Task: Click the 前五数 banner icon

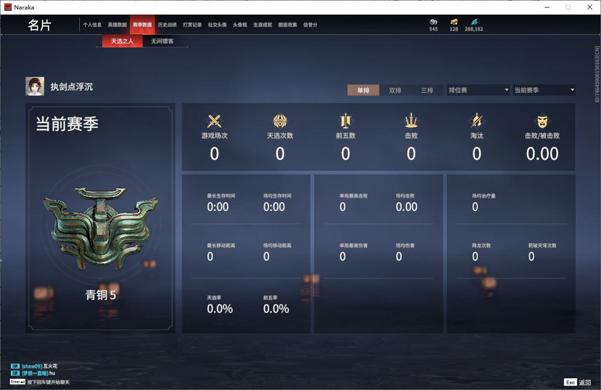Action: pyautogui.click(x=345, y=121)
